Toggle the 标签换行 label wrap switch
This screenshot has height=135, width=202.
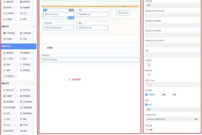tap(148, 65)
